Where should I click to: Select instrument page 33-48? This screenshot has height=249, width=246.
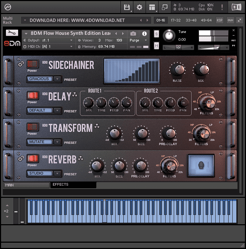click(191, 20)
